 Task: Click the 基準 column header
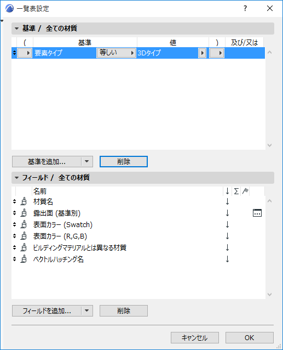[85, 42]
